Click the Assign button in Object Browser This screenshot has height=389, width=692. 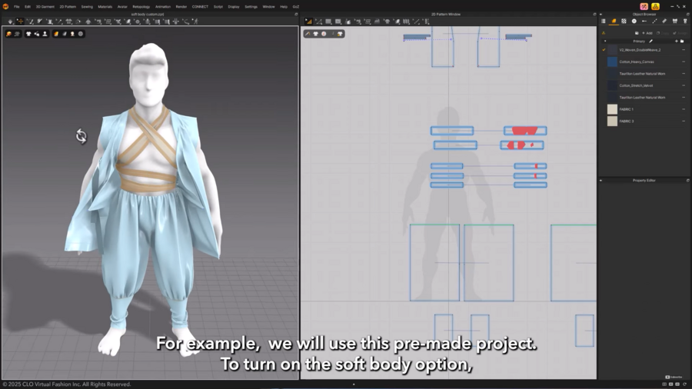(x=680, y=33)
